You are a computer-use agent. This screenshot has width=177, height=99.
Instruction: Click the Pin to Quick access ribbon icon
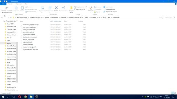click(7, 8)
